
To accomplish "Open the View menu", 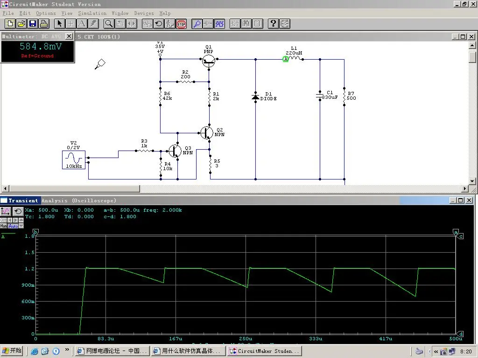I will click(x=67, y=14).
